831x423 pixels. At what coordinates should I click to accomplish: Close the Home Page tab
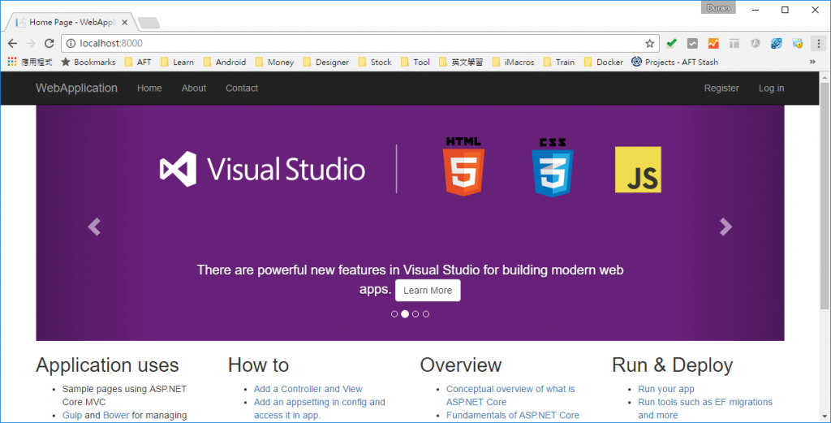[x=124, y=22]
